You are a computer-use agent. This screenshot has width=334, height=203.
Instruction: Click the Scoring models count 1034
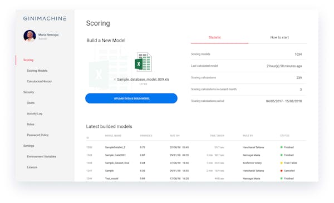(298, 55)
